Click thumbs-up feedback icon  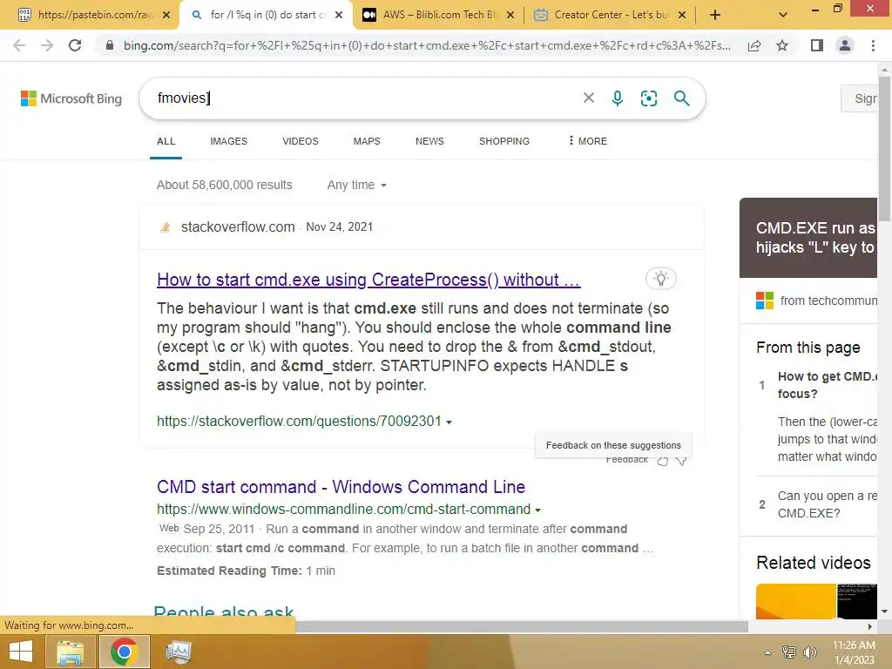[x=663, y=461]
